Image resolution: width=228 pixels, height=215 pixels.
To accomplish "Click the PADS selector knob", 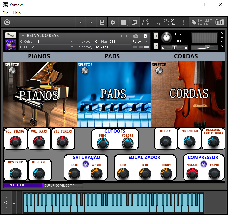I will tap(85, 71).
